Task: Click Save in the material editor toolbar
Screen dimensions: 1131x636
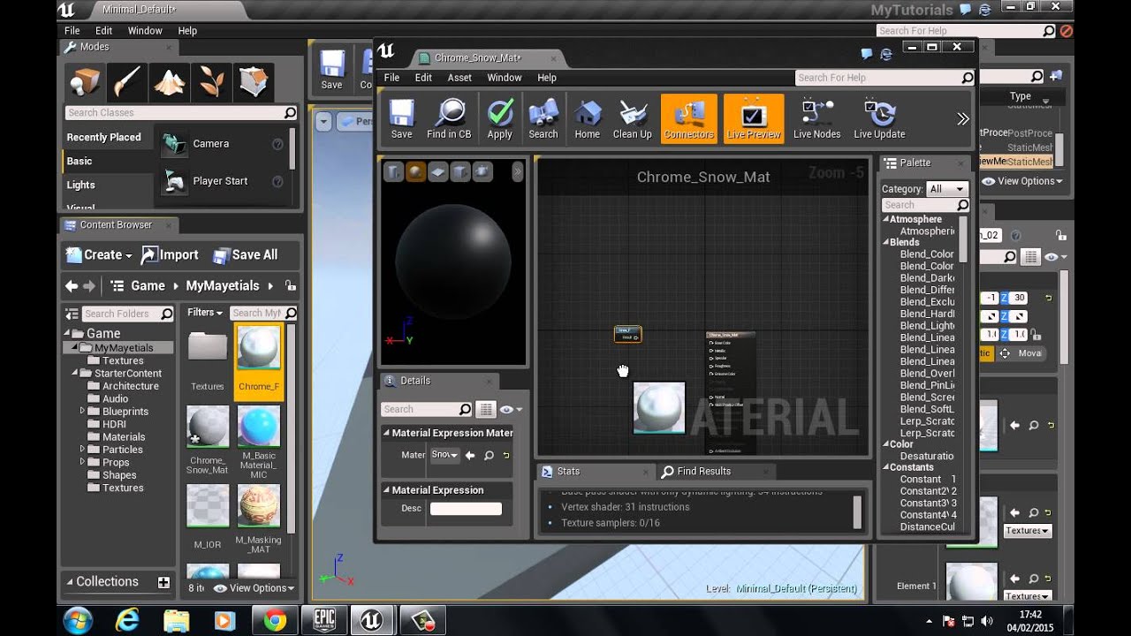Action: coord(401,118)
